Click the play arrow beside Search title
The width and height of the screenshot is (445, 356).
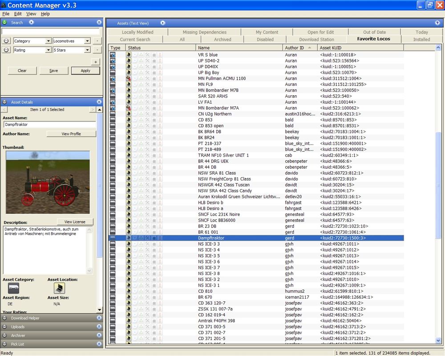(x=32, y=22)
